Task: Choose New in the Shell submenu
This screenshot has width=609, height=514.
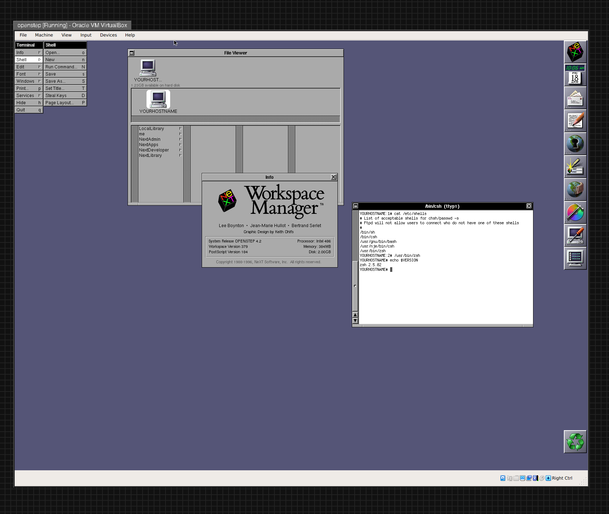Action: [65, 60]
